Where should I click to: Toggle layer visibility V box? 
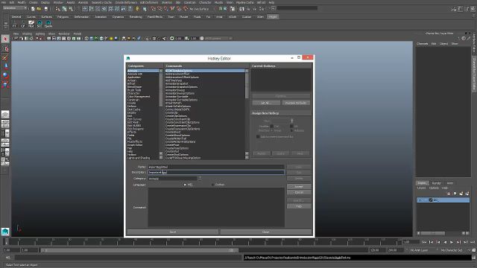pyautogui.click(x=420, y=200)
